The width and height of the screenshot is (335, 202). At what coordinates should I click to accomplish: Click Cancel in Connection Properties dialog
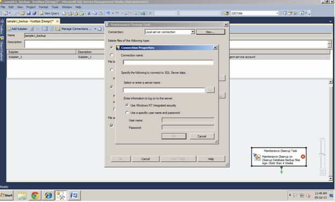click(x=202, y=136)
